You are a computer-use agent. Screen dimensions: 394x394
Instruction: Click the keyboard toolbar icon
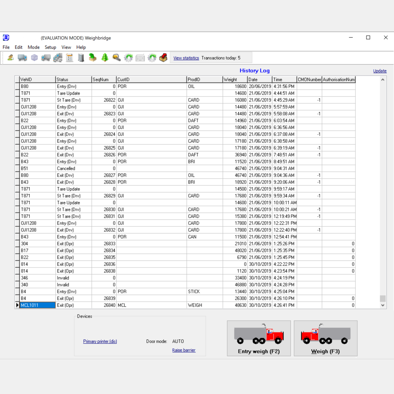[x=140, y=57]
